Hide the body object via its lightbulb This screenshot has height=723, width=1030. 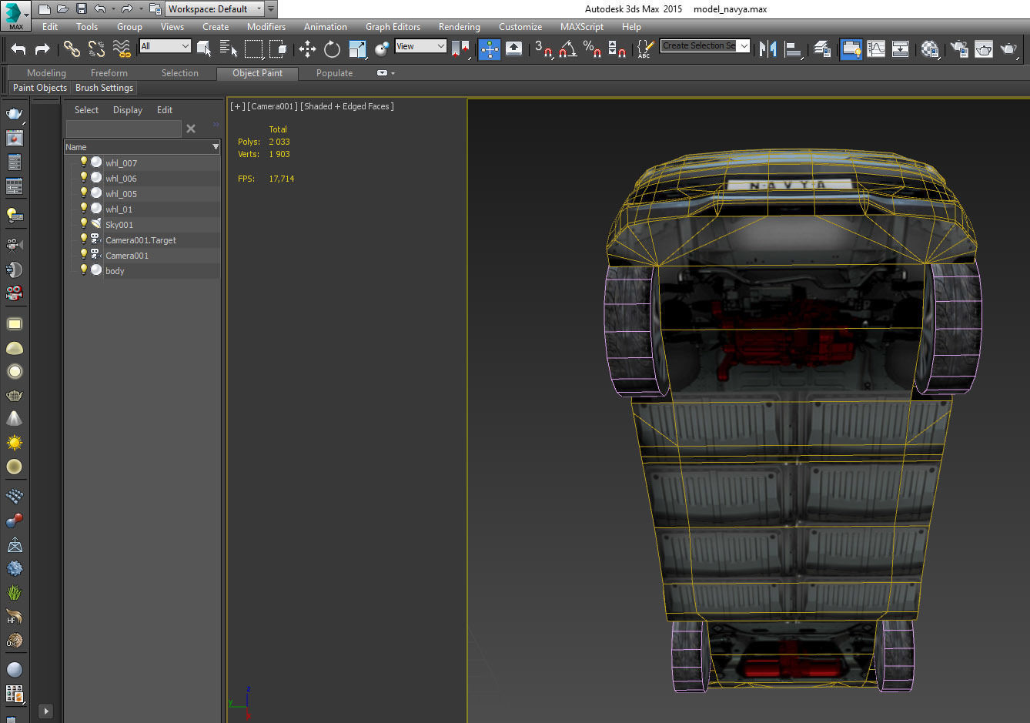[x=84, y=270]
